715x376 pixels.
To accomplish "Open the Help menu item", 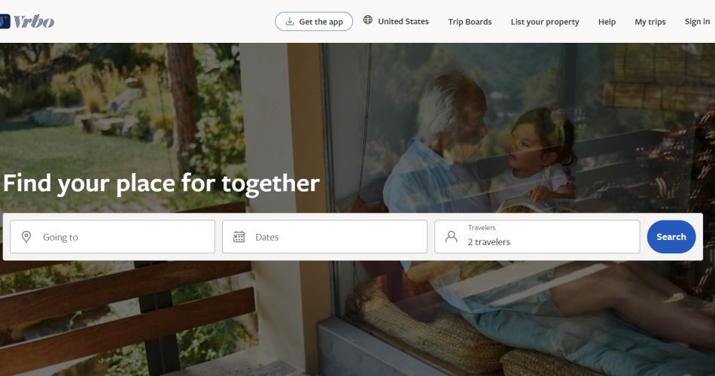I will tap(607, 21).
